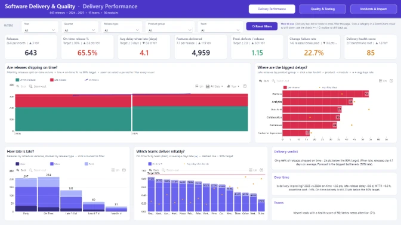Click Zoom-out in biggest delays chart

point(280,81)
